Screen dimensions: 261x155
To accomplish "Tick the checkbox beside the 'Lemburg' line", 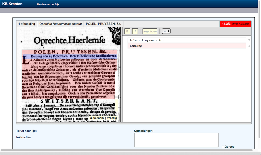I will 249,46.
